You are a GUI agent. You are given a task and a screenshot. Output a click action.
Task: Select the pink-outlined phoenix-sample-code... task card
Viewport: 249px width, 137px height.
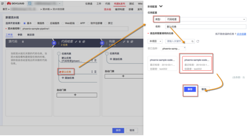pos(197,63)
